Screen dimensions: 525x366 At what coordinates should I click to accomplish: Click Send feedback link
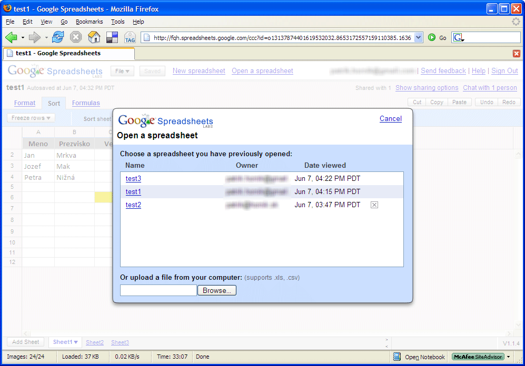[x=443, y=71]
